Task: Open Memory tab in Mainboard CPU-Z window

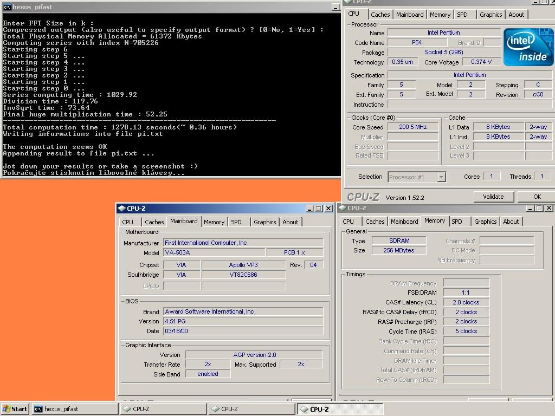Action: pyautogui.click(x=214, y=222)
